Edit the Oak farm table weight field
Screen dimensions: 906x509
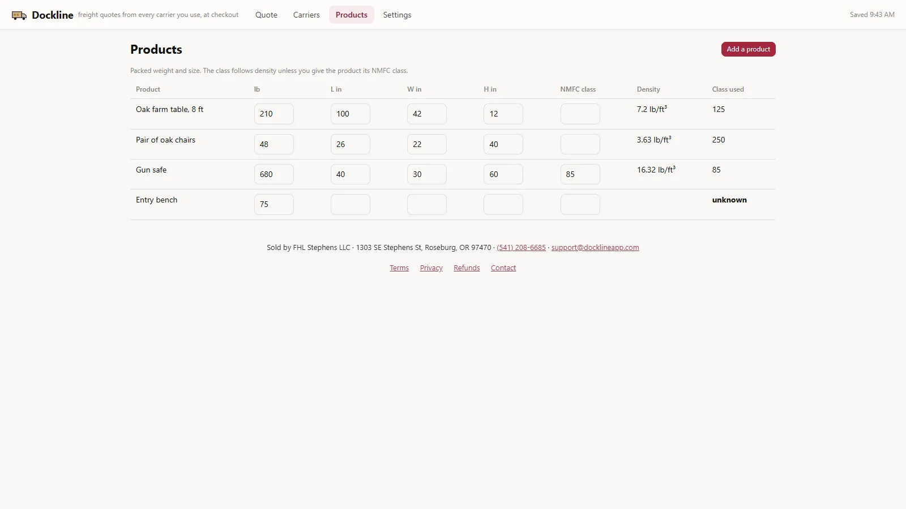[x=274, y=114]
